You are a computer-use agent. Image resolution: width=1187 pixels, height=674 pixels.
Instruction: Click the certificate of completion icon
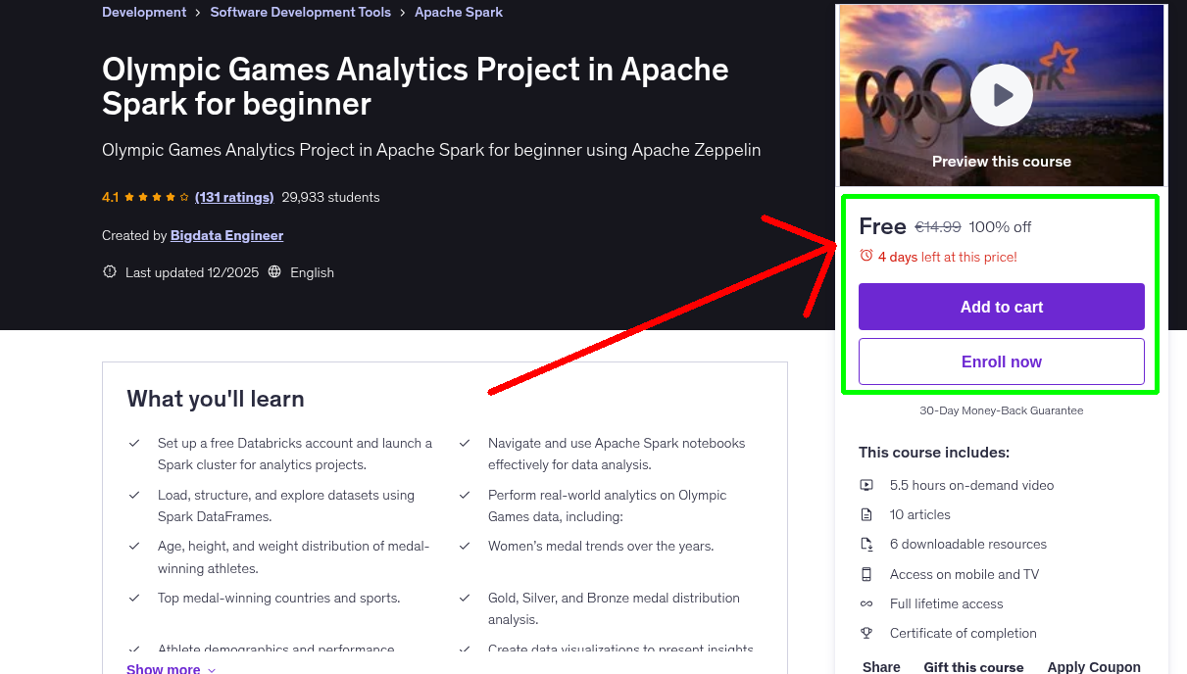pyautogui.click(x=866, y=633)
